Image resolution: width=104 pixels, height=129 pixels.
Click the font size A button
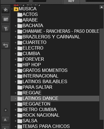click(6, 120)
